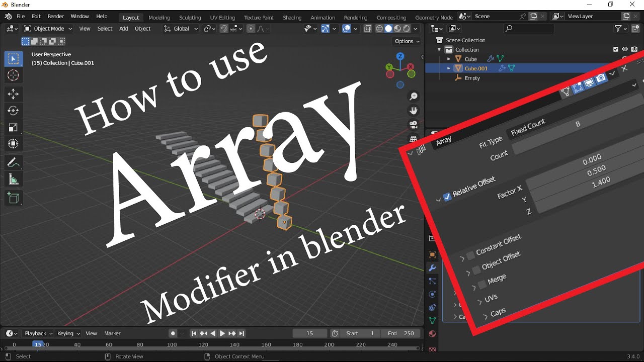
Task: Expand the Cube object in outliner
Action: tap(449, 59)
